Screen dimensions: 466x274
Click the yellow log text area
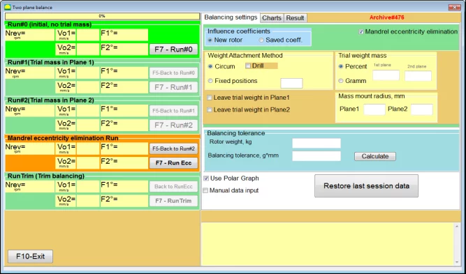328,244
